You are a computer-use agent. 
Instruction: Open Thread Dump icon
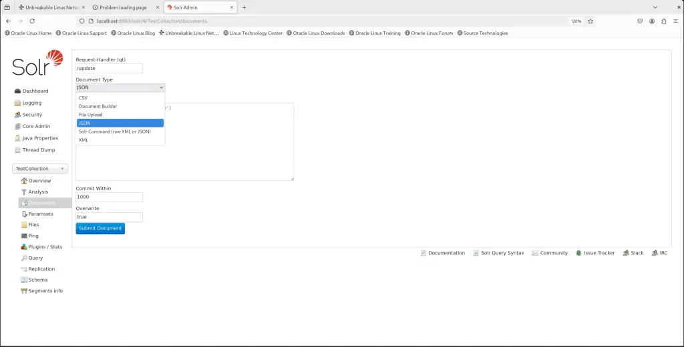[x=17, y=150]
